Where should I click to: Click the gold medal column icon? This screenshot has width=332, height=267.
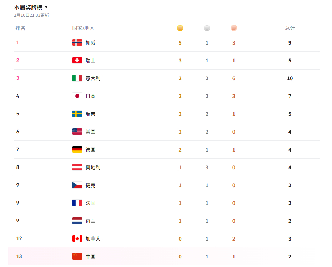pyautogui.click(x=180, y=28)
